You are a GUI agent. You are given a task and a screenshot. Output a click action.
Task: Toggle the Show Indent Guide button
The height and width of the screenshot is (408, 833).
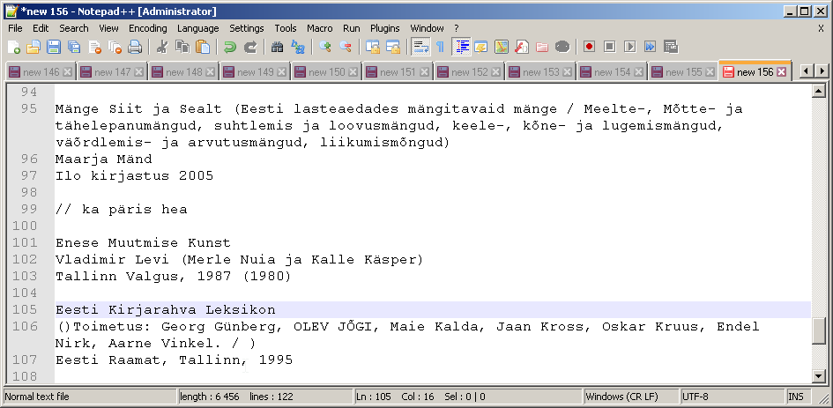tap(462, 47)
